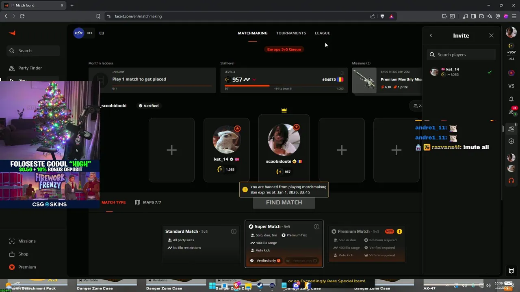Select the Super Match card

[284, 244]
